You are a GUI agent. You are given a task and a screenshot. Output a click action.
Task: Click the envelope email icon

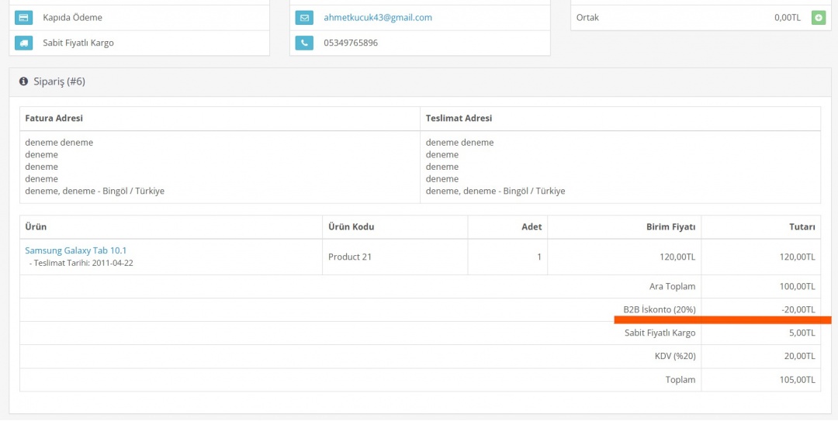point(304,18)
